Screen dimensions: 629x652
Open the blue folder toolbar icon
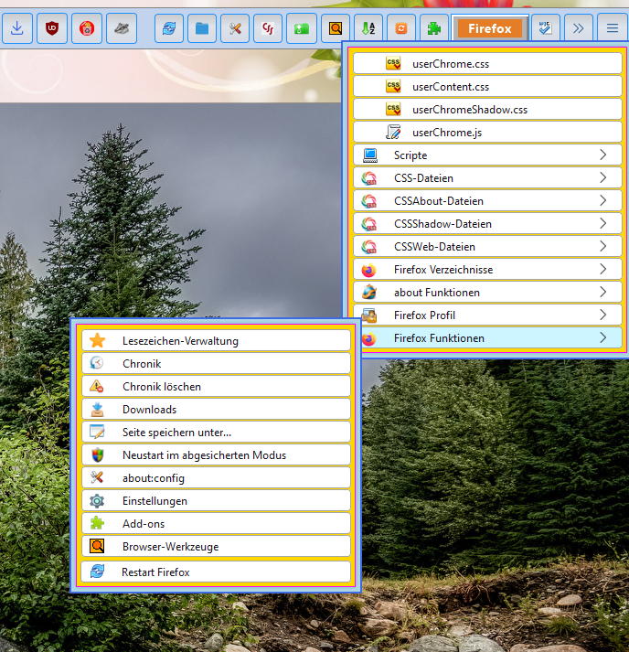tap(202, 28)
